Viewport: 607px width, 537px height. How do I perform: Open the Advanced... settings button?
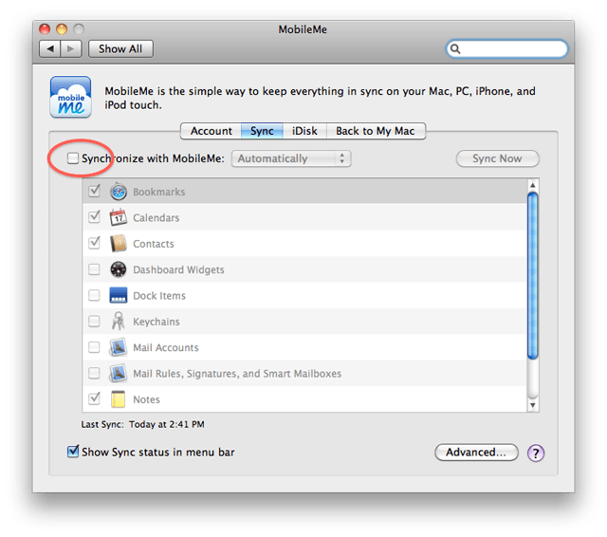[x=476, y=453]
